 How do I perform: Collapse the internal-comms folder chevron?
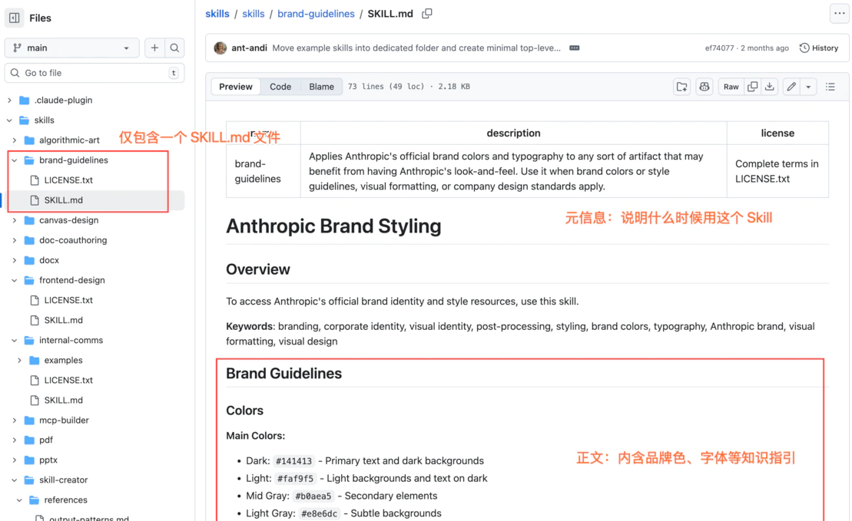pyautogui.click(x=15, y=340)
